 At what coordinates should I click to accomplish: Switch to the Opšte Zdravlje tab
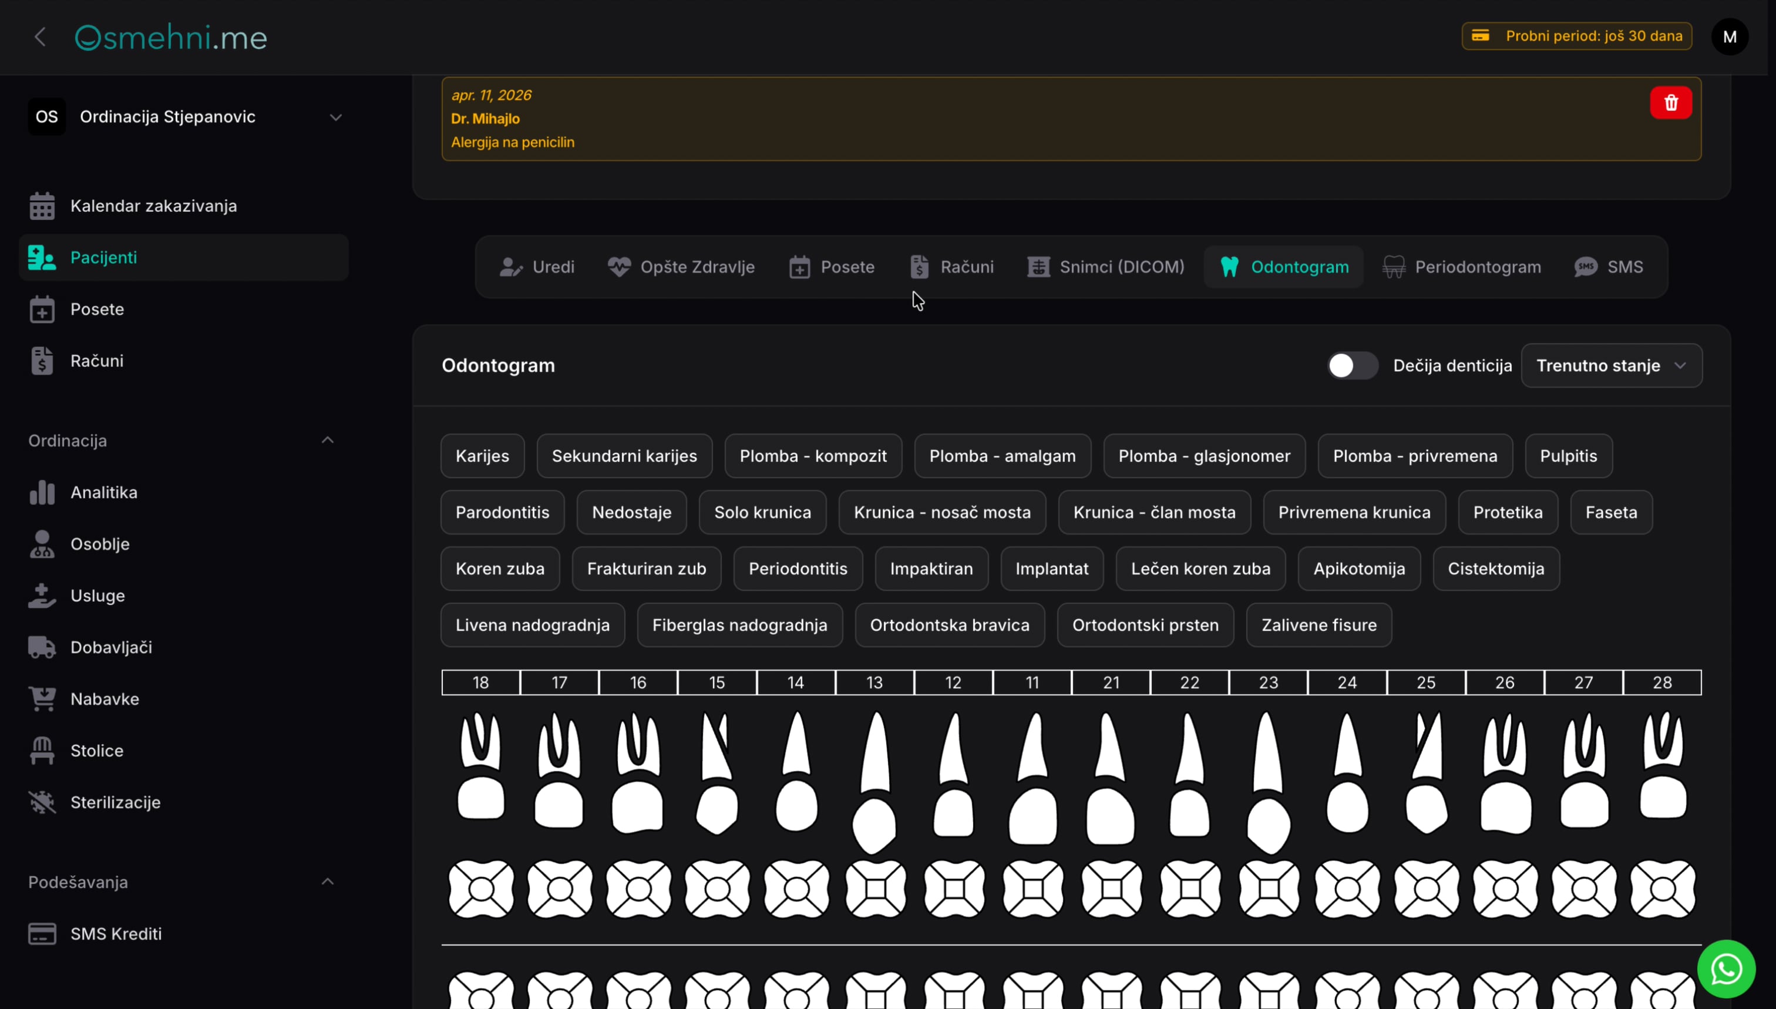pyautogui.click(x=681, y=267)
